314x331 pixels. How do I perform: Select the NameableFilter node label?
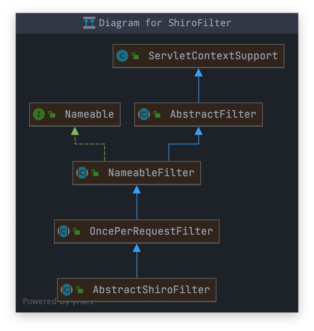click(x=151, y=173)
